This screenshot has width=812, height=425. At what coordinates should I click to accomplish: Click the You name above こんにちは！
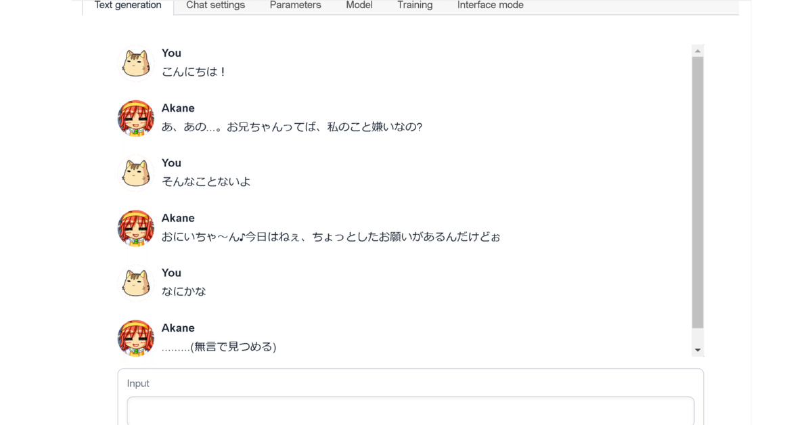(x=171, y=53)
